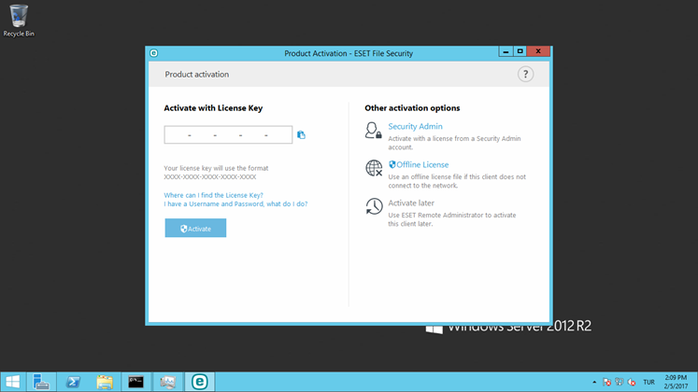
Task: Click the ESET logo in title bar
Action: pyautogui.click(x=153, y=53)
